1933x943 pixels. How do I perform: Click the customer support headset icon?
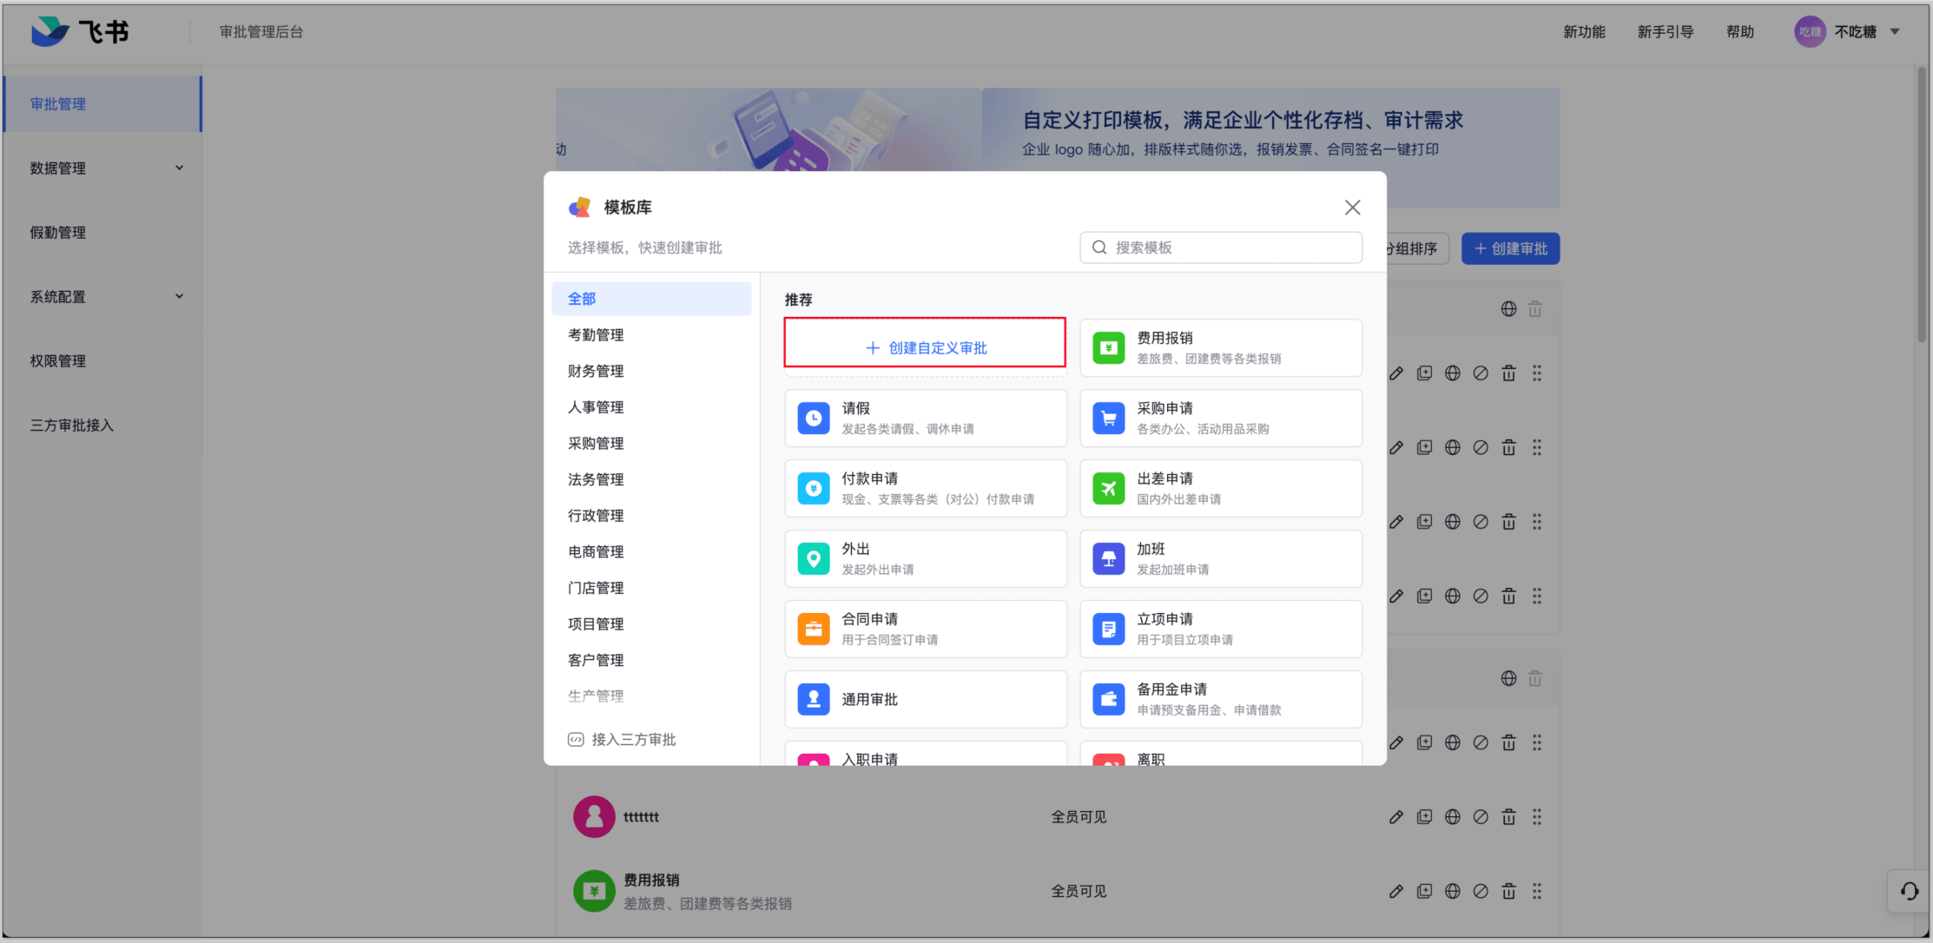1909,891
